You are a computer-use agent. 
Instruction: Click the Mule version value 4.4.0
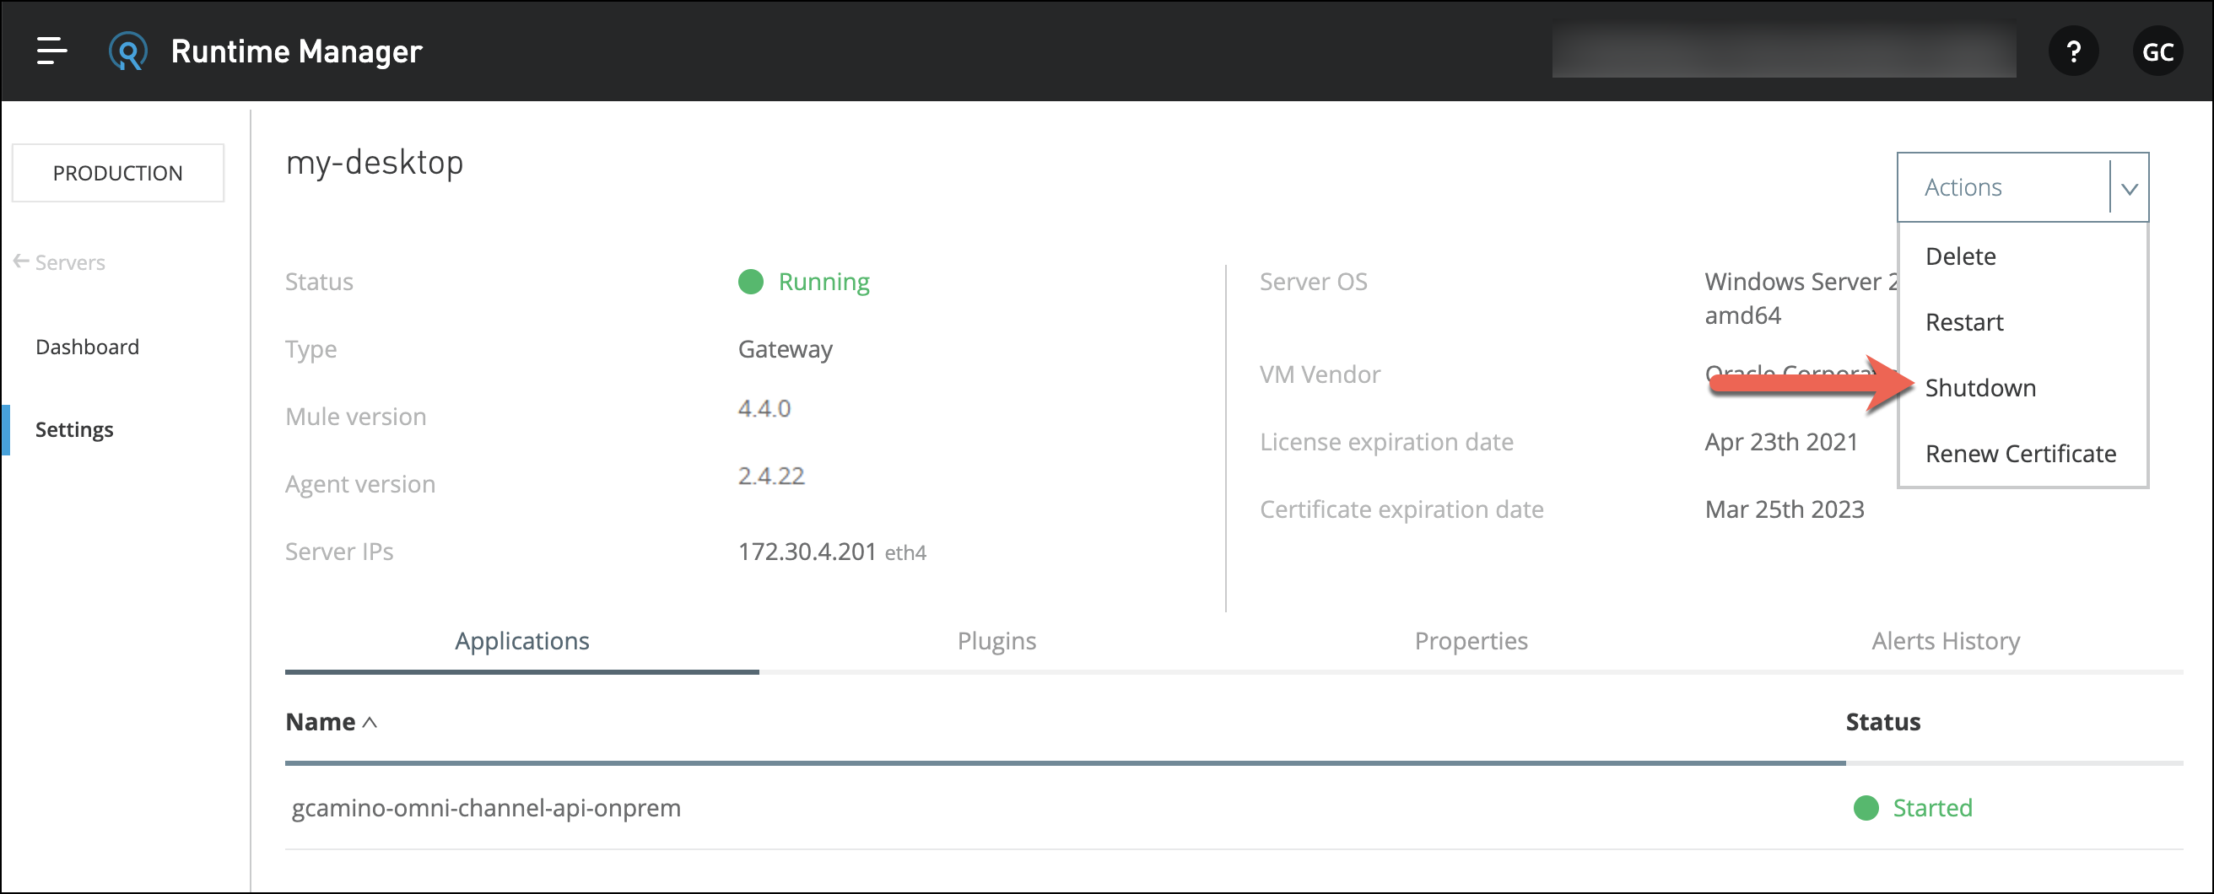tap(764, 408)
